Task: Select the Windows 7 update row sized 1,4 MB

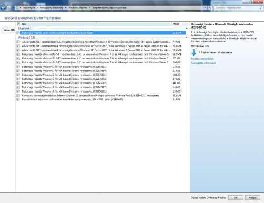Action: [101, 87]
